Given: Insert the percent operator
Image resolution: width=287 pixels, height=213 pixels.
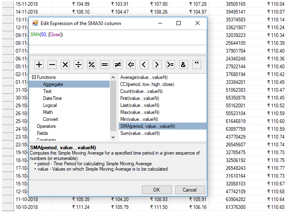Looking at the screenshot, I should click(x=92, y=65).
